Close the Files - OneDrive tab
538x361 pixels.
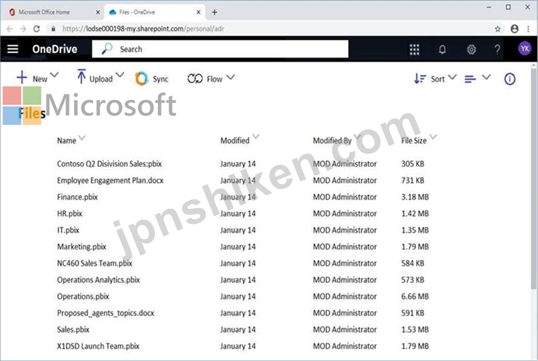(x=198, y=12)
